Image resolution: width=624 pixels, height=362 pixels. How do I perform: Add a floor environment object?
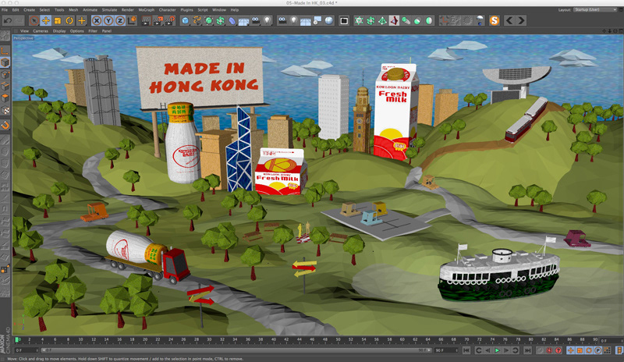click(x=243, y=20)
